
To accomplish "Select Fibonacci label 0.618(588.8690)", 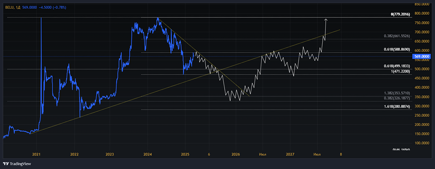I will (397, 49).
